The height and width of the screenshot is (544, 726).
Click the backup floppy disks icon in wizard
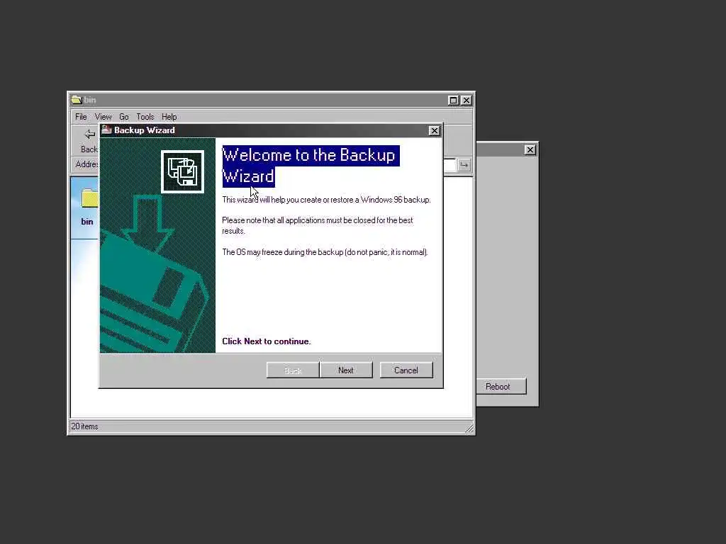(x=182, y=171)
